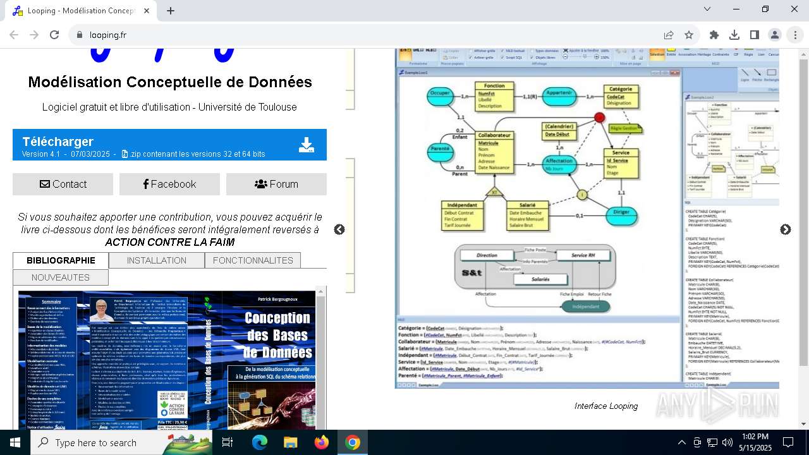Viewport: 809px width, 455px height.
Task: Click the Modélisation Conceptuelle de Données heading
Action: pos(170,82)
